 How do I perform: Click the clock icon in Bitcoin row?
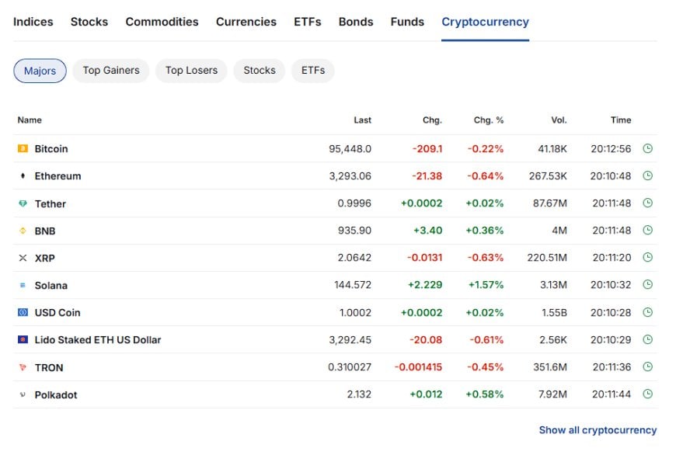[x=647, y=148]
